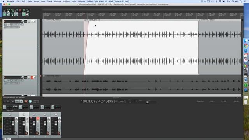Toggle grid lines toolbar icon
The image size is (249, 140).
pos(20,14)
